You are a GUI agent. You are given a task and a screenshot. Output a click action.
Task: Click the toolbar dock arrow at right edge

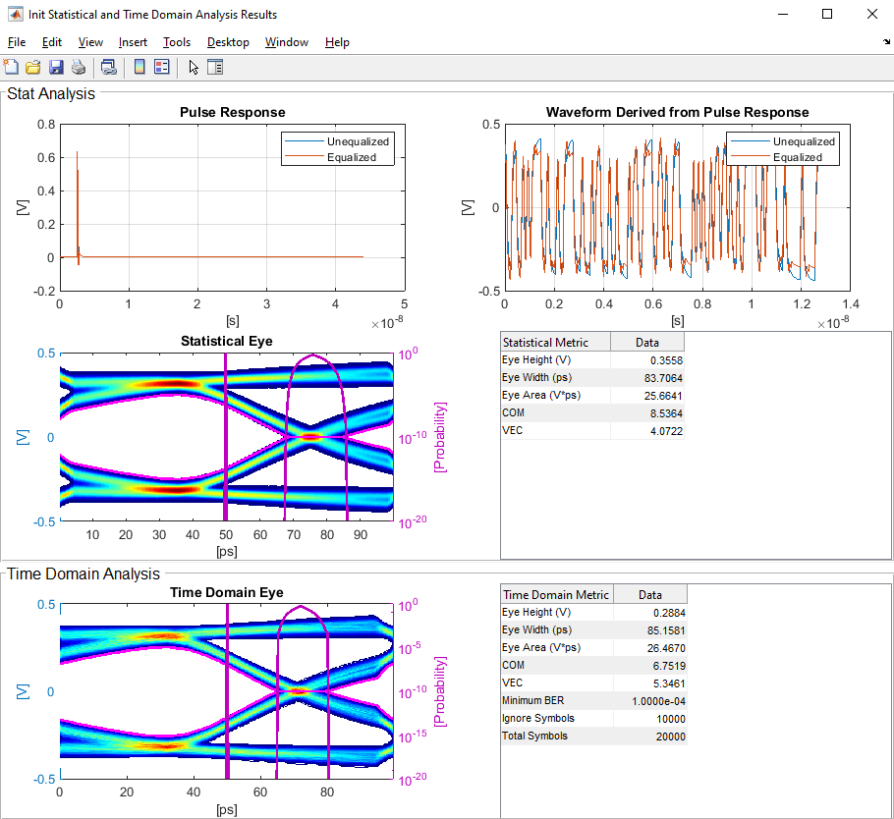tap(886, 43)
